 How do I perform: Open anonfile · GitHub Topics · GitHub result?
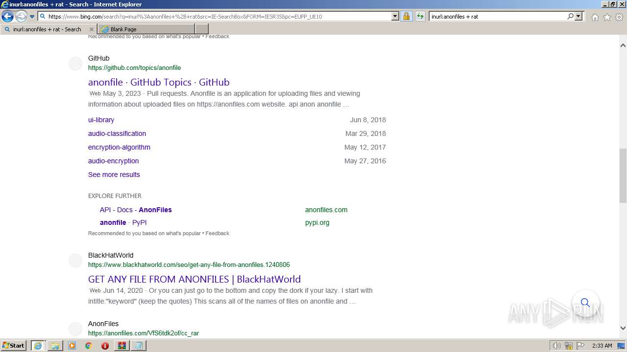(x=159, y=82)
